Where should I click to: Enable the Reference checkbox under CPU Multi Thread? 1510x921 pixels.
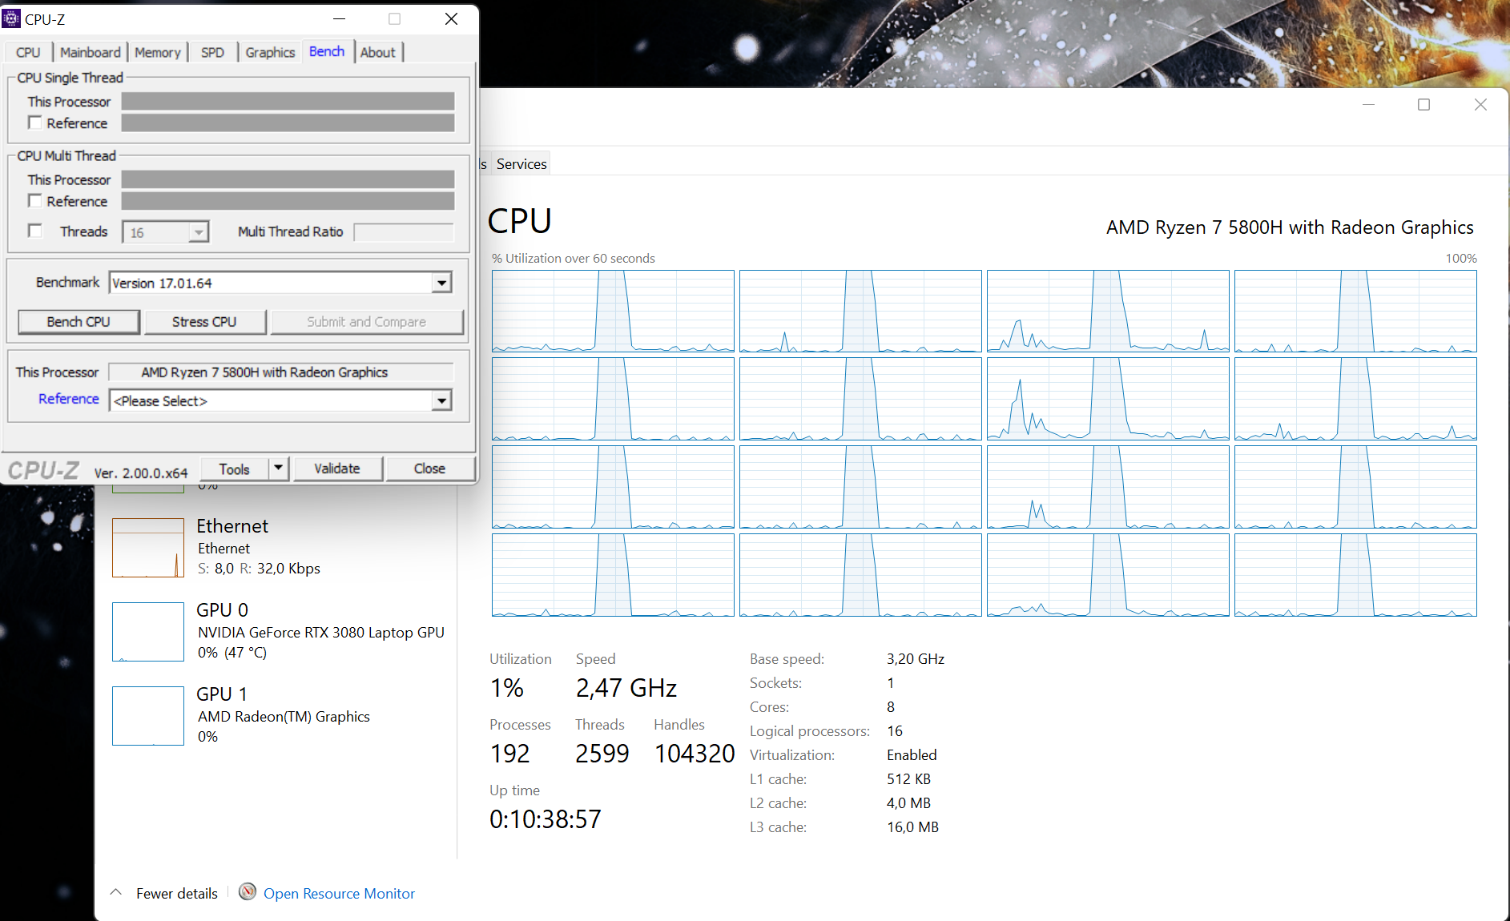[35, 201]
